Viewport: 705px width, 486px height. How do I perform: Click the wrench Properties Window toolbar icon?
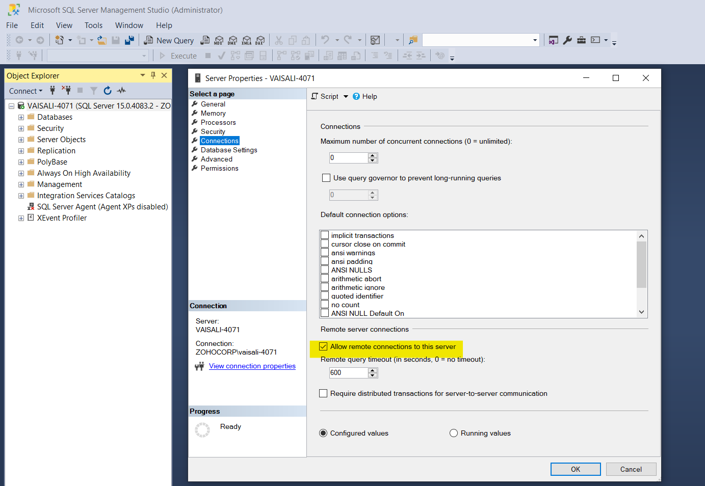tap(567, 40)
